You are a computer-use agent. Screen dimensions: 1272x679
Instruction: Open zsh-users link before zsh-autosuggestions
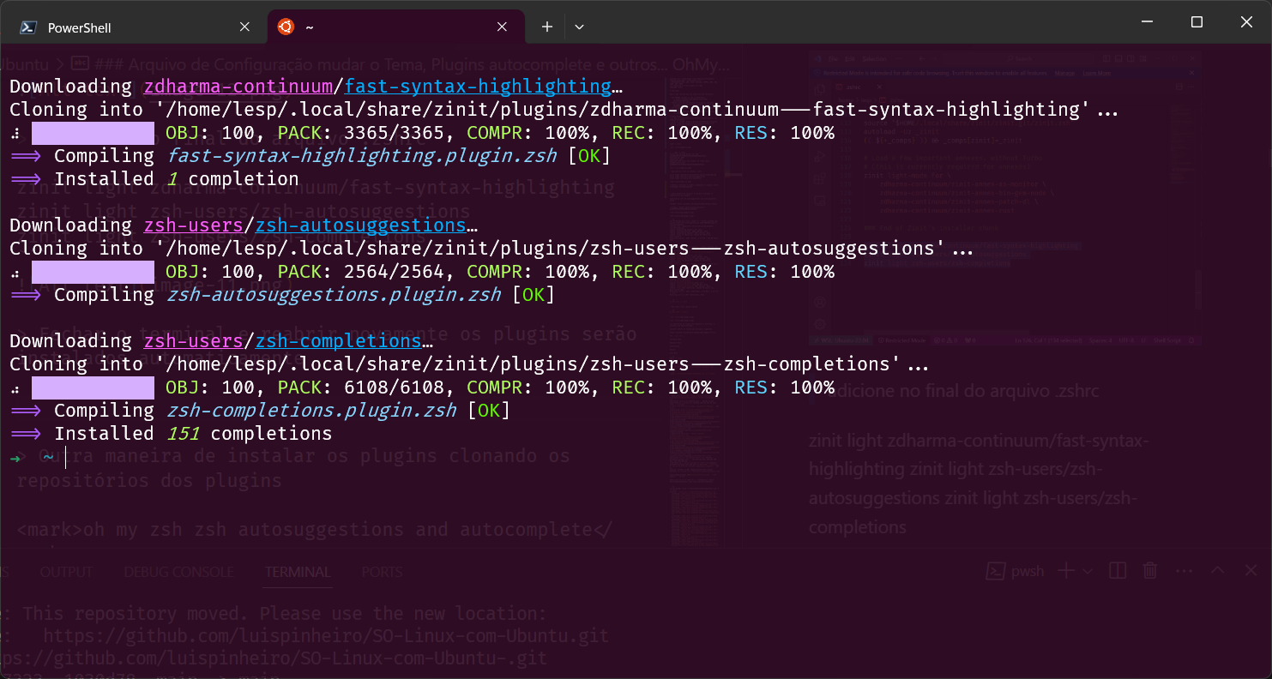click(193, 225)
